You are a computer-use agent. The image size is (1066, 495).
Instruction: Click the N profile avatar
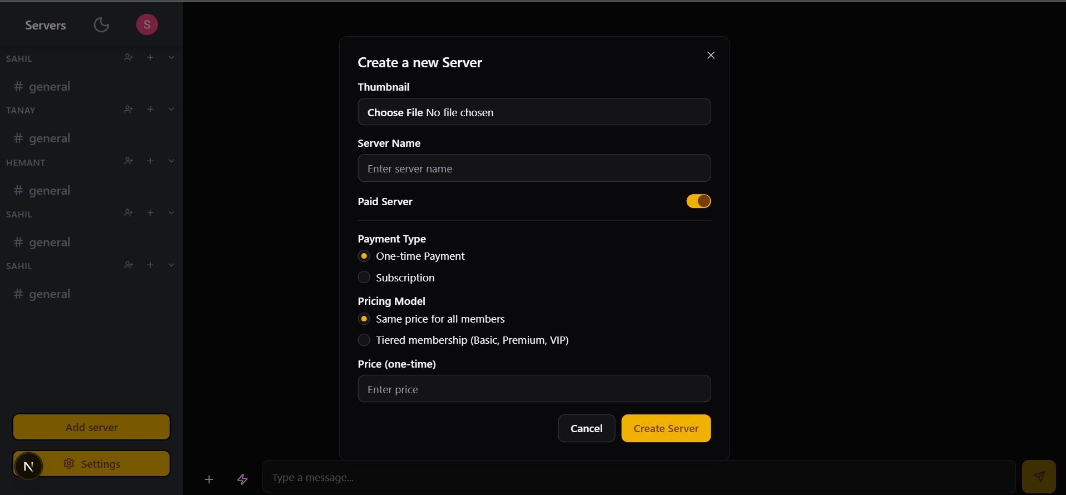click(28, 467)
